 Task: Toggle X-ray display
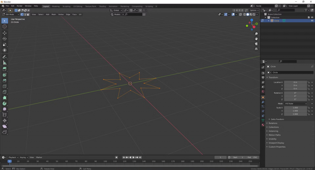(x=241, y=14)
